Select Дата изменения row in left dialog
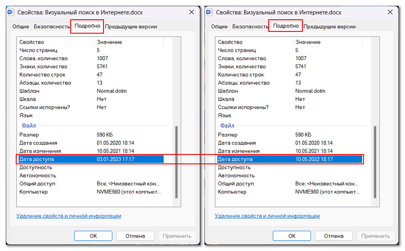The image size is (405, 251). click(x=90, y=151)
